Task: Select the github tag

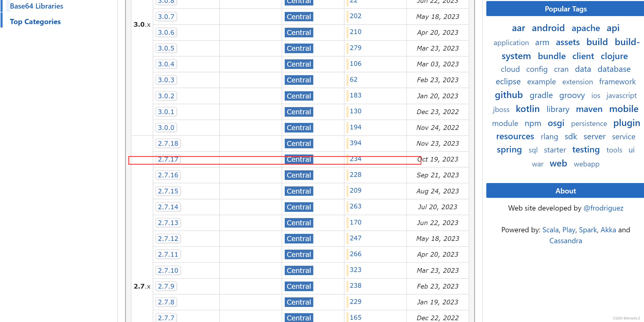Action: [x=508, y=95]
